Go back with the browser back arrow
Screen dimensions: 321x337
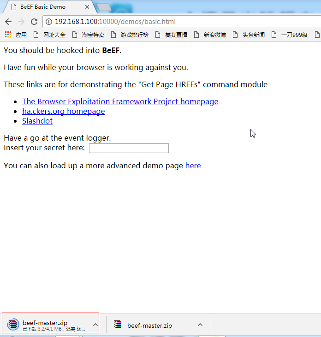pyautogui.click(x=8, y=22)
